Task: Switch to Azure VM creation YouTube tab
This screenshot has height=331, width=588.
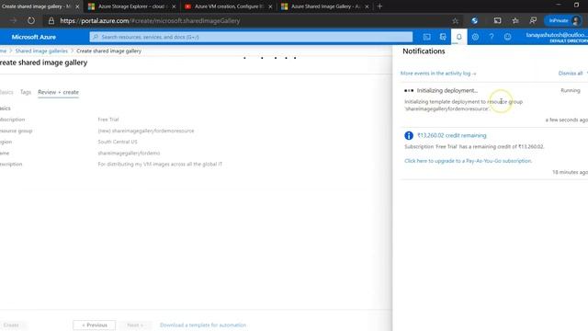Action: pyautogui.click(x=227, y=6)
